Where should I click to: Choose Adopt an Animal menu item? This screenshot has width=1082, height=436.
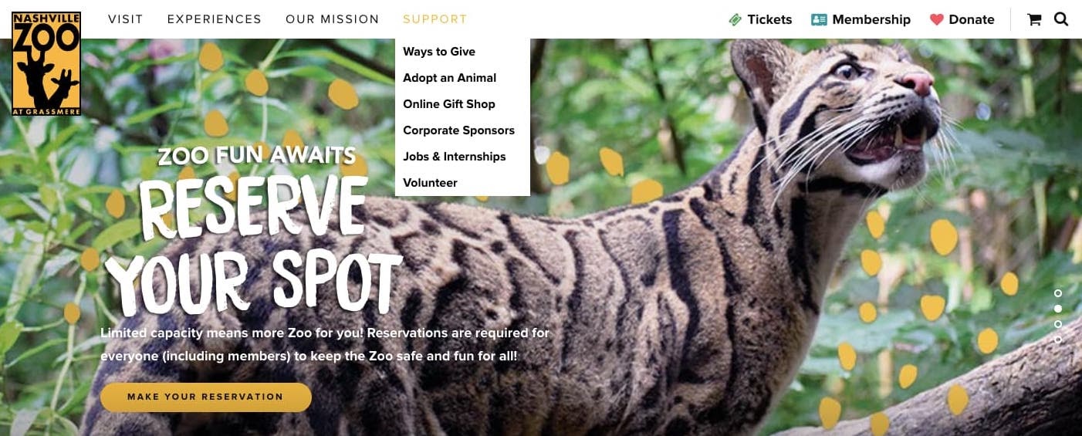[450, 78]
